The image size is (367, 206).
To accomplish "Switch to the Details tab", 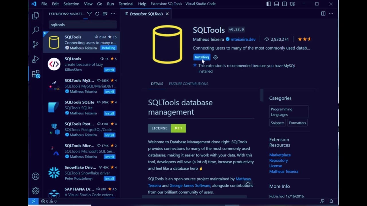I will 157,84.
